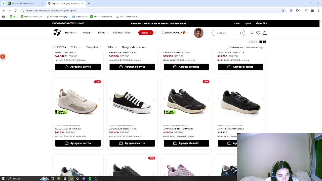Open the ZAPATILLAS MONCLOVA product title
This screenshot has height=181, width=322.
tap(230, 129)
